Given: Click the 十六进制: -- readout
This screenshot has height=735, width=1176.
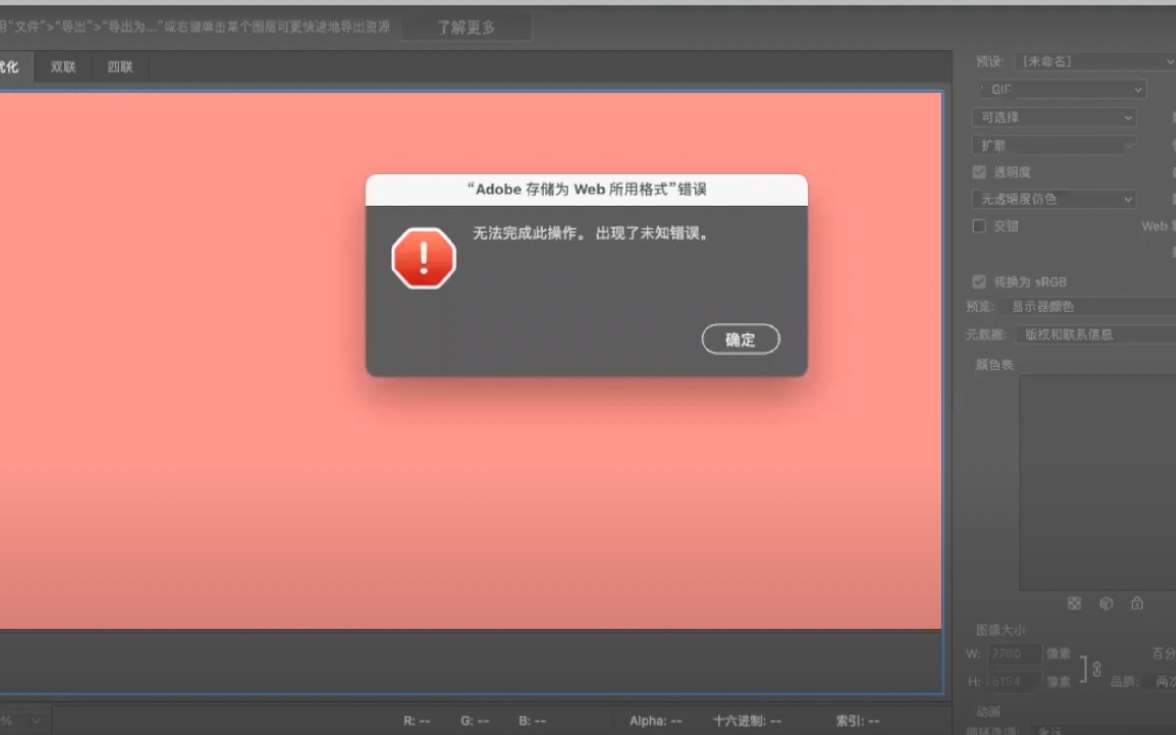Looking at the screenshot, I should pos(747,721).
